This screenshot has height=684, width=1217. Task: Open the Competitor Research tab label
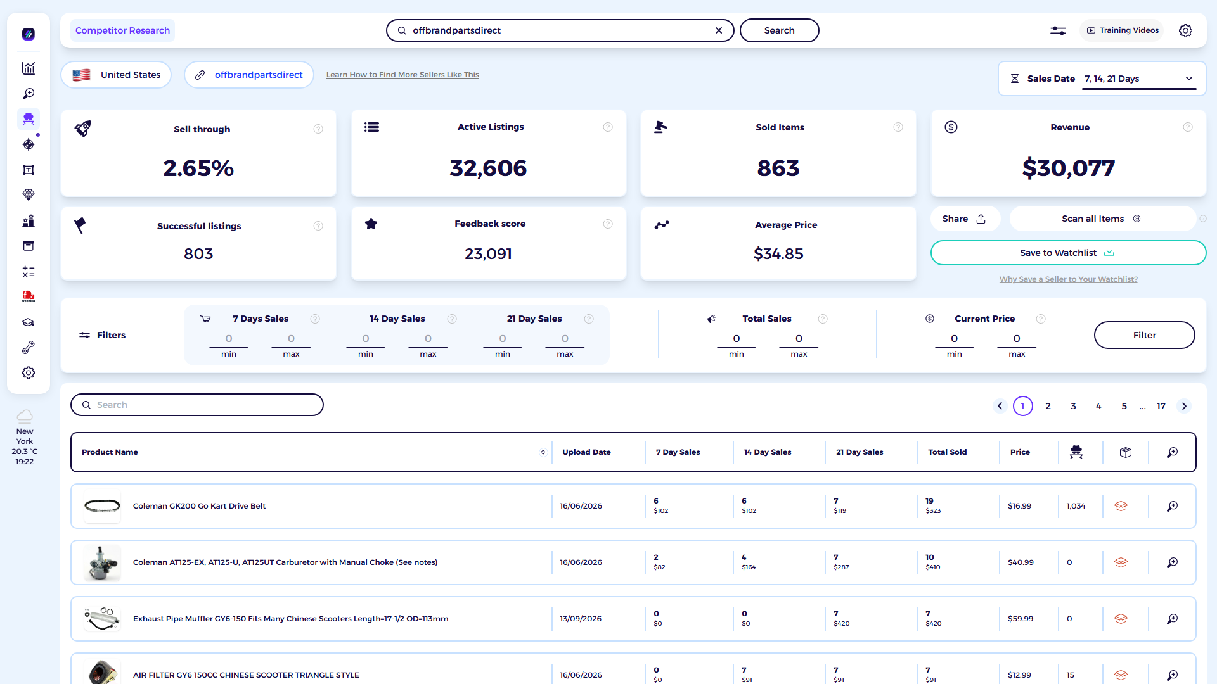tap(122, 30)
